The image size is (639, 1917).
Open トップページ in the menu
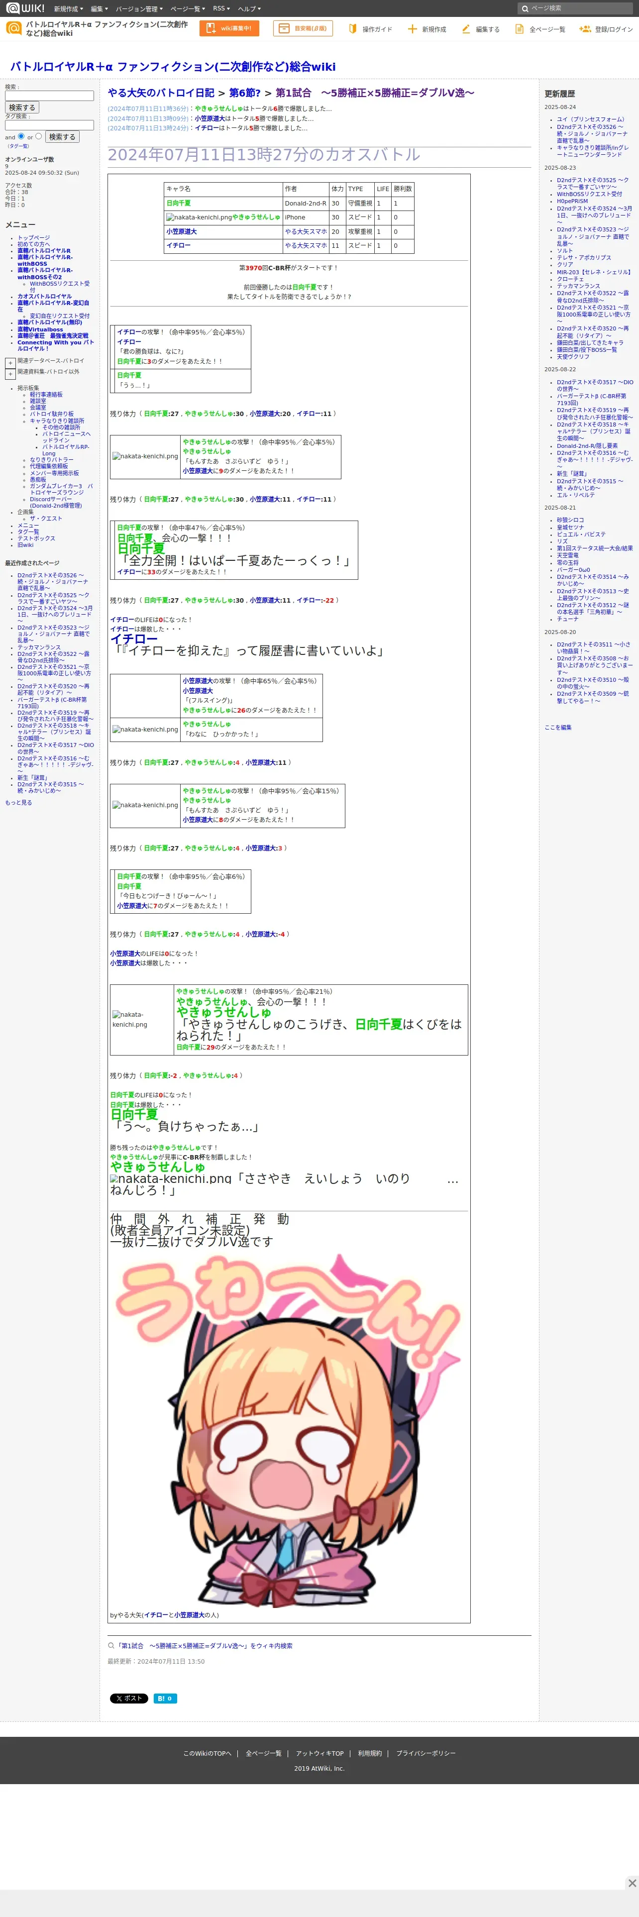(33, 238)
